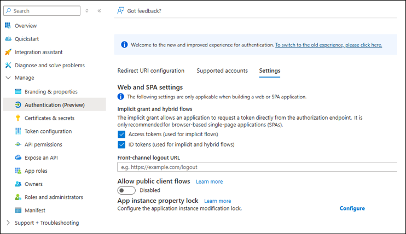This screenshot has width=406, height=234.
Task: Click Learn more beside App instance property lock
Action: (x=218, y=201)
